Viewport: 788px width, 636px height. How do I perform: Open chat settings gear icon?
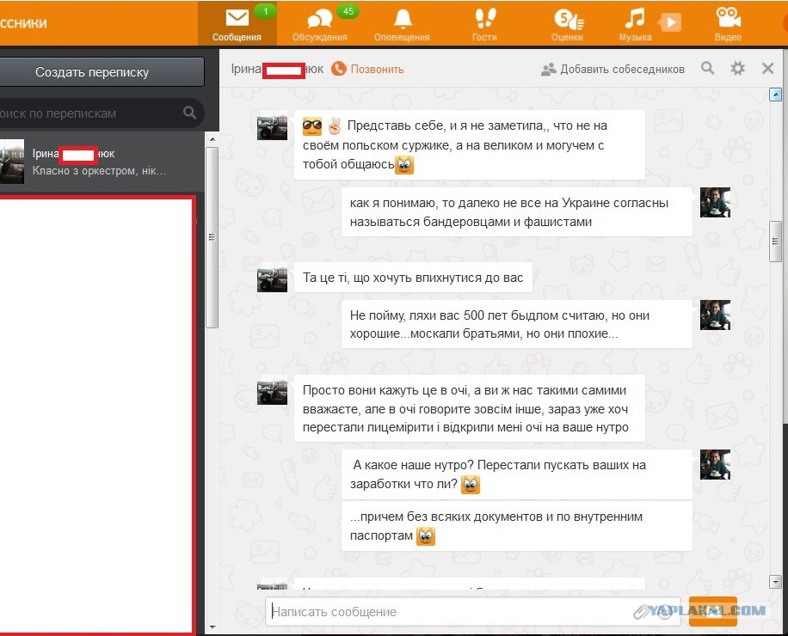(x=738, y=68)
